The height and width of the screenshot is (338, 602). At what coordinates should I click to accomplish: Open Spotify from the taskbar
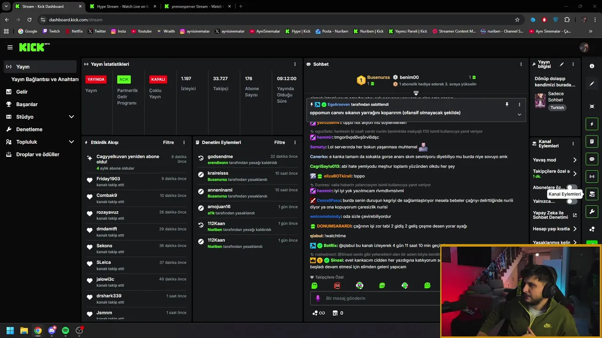65,330
